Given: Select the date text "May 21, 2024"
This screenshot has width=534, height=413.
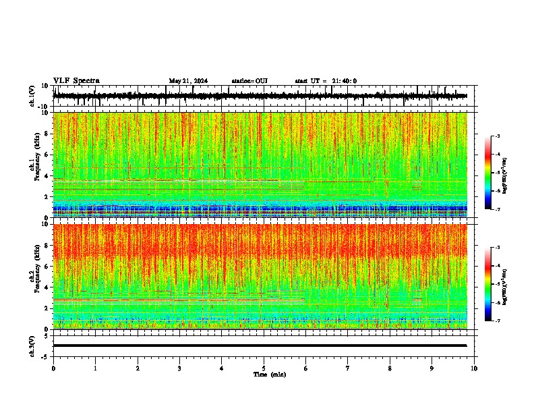Looking at the screenshot, I should 188,81.
